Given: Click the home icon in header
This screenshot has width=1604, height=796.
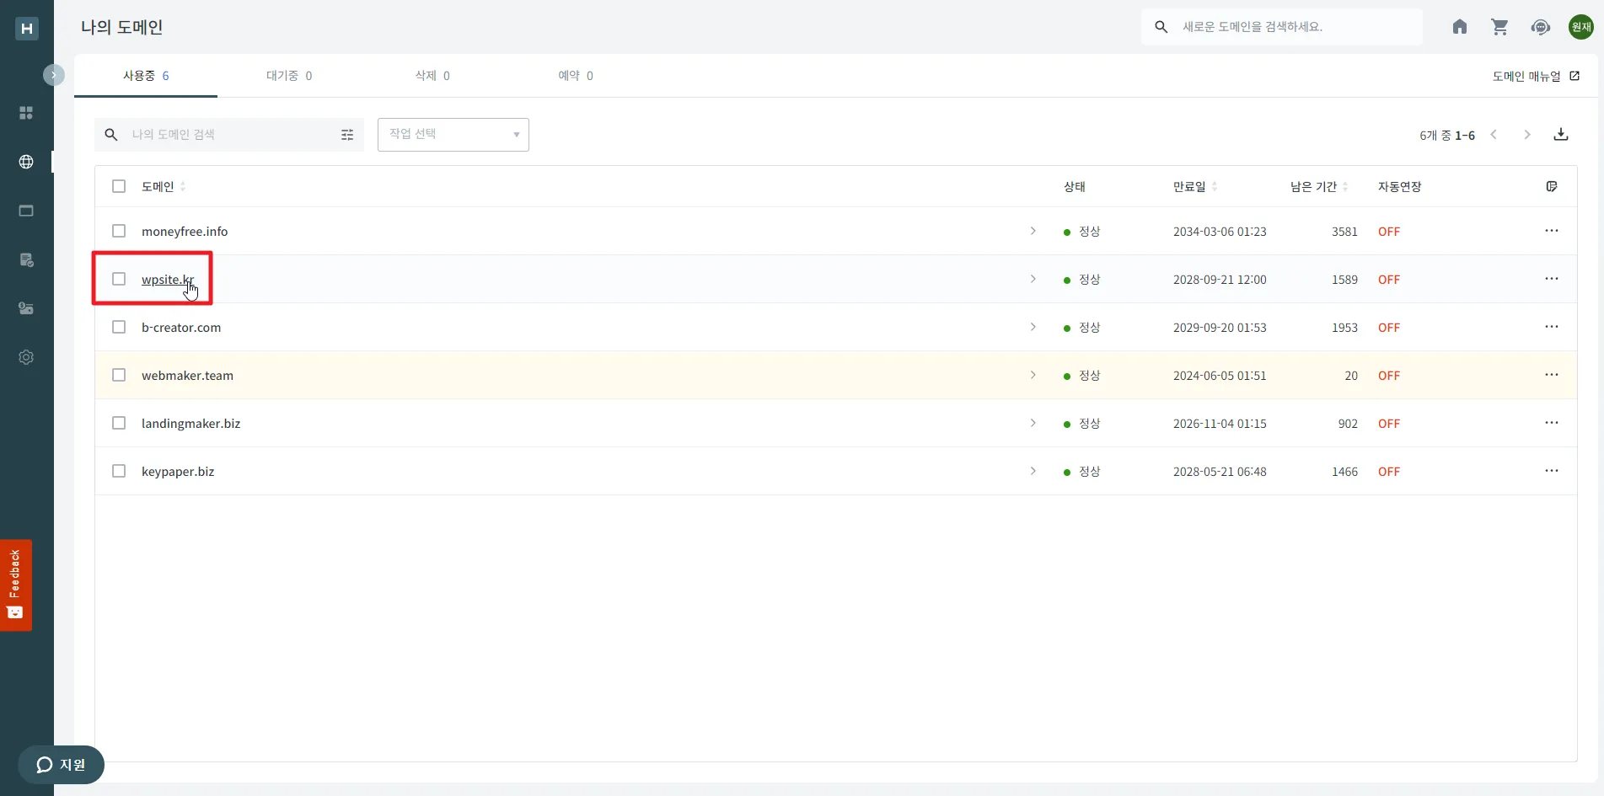Looking at the screenshot, I should coord(1460,27).
